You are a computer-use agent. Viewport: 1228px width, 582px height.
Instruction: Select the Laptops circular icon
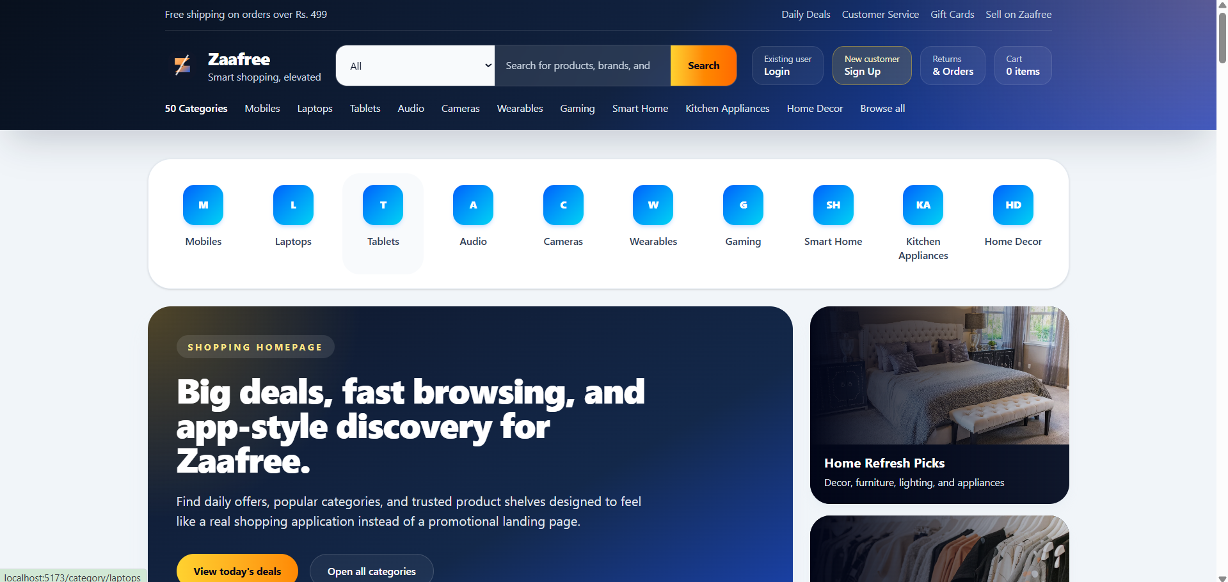(293, 205)
